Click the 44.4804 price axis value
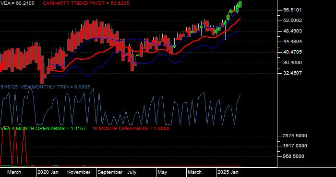Viewport: 336px width, 177px height. (x=292, y=42)
